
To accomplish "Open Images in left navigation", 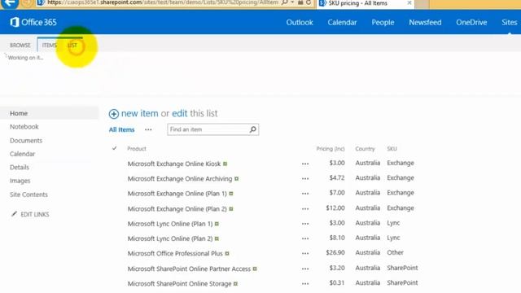I will pyautogui.click(x=20, y=181).
